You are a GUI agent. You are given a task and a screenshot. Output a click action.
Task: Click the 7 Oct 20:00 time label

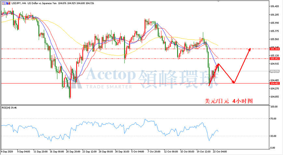(x=154, y=151)
